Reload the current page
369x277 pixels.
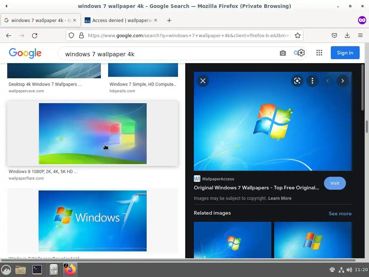point(35,36)
